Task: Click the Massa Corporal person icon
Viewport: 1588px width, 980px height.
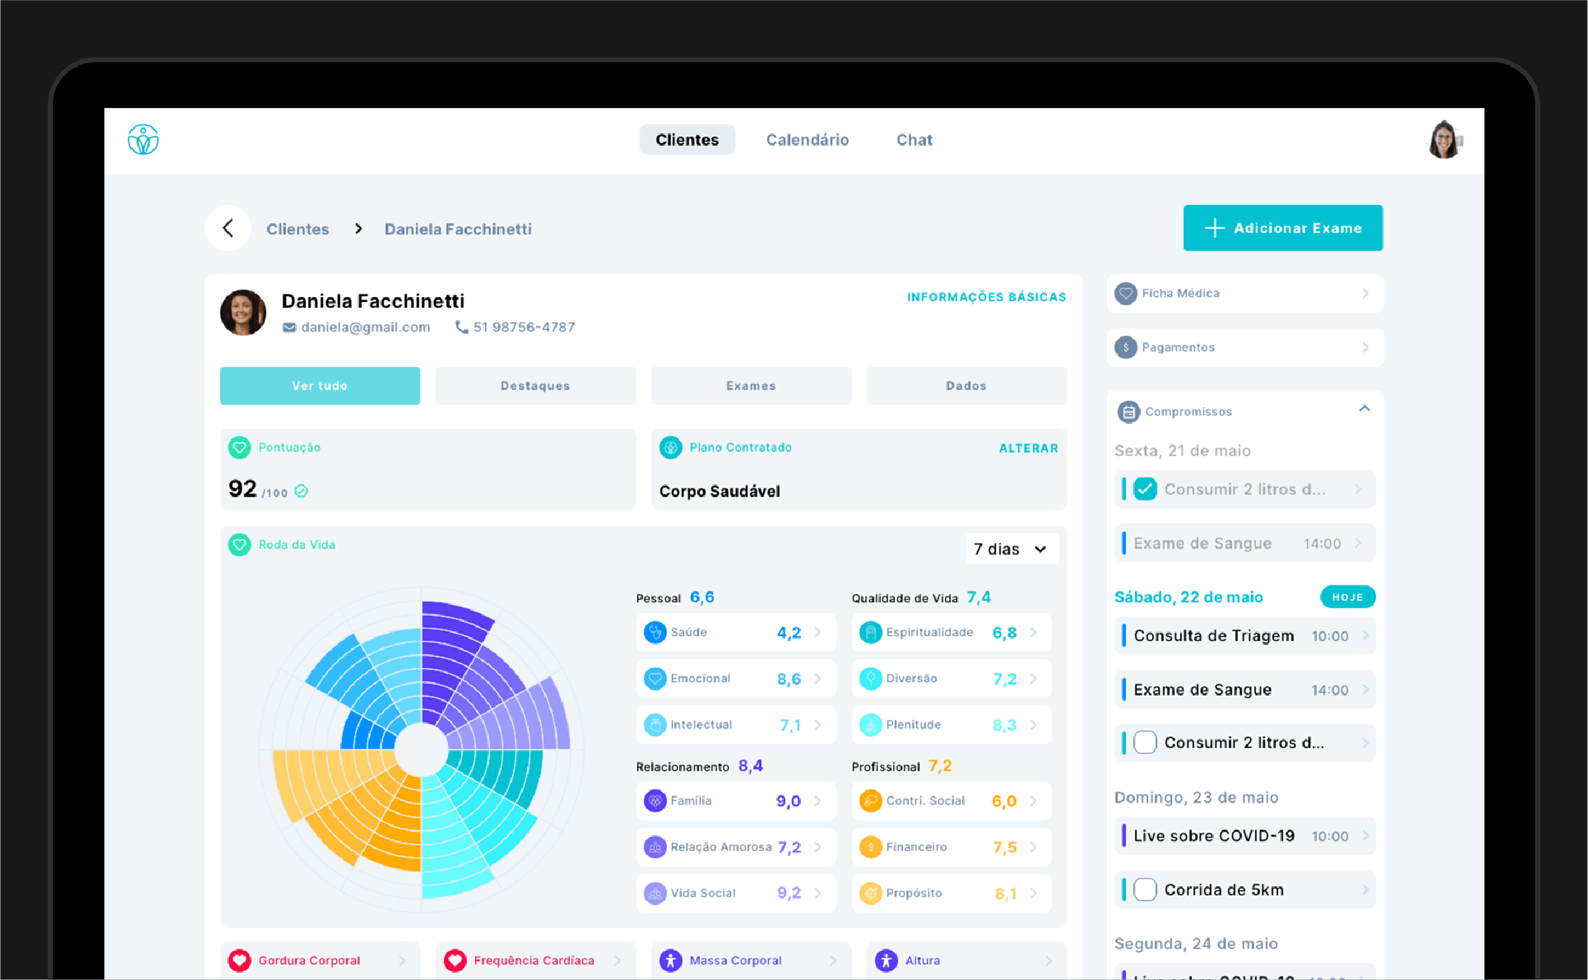Action: click(671, 960)
